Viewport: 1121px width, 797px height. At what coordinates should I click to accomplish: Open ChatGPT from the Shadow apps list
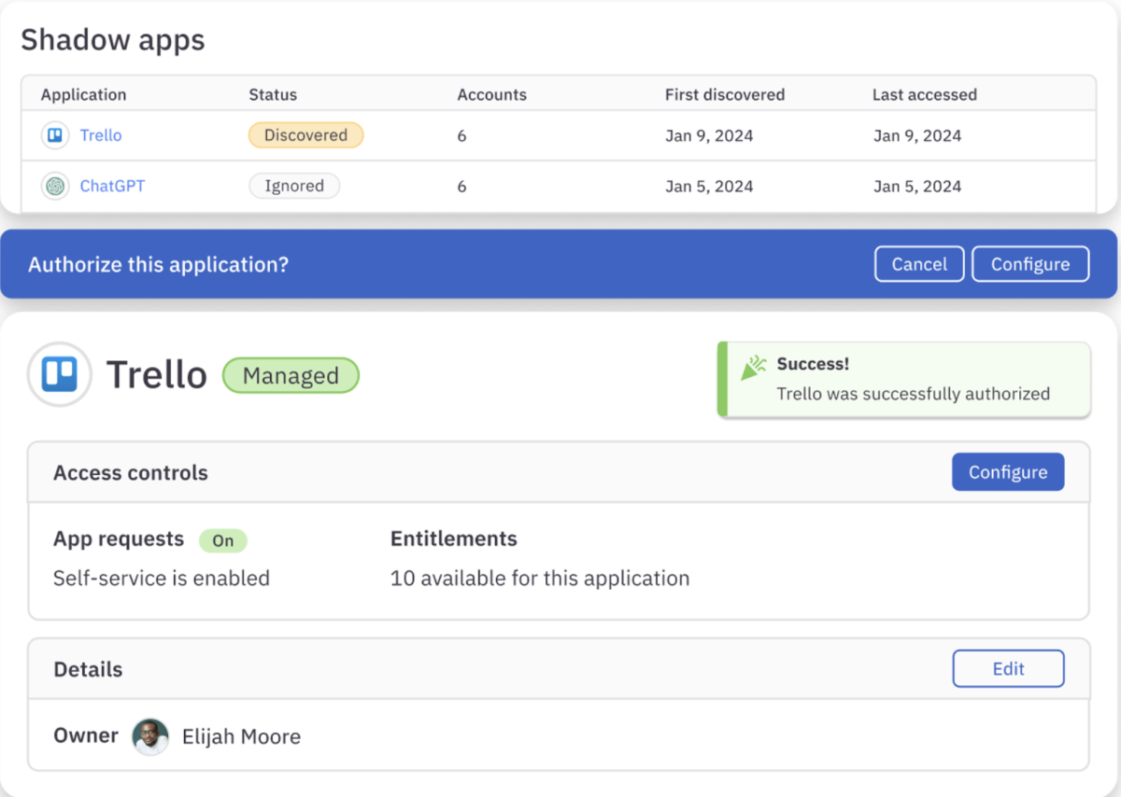(112, 186)
